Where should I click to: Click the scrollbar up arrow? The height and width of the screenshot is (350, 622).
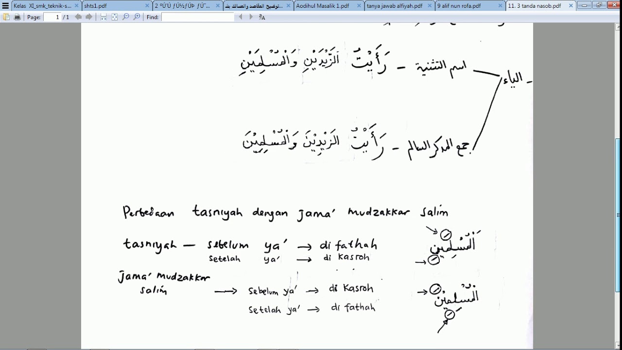pos(619,26)
